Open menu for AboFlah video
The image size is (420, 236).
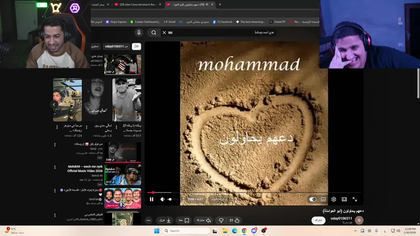[55, 190]
